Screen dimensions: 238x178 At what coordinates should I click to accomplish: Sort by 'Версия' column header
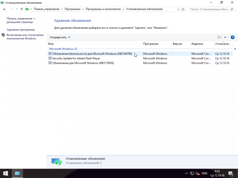pos(181,44)
